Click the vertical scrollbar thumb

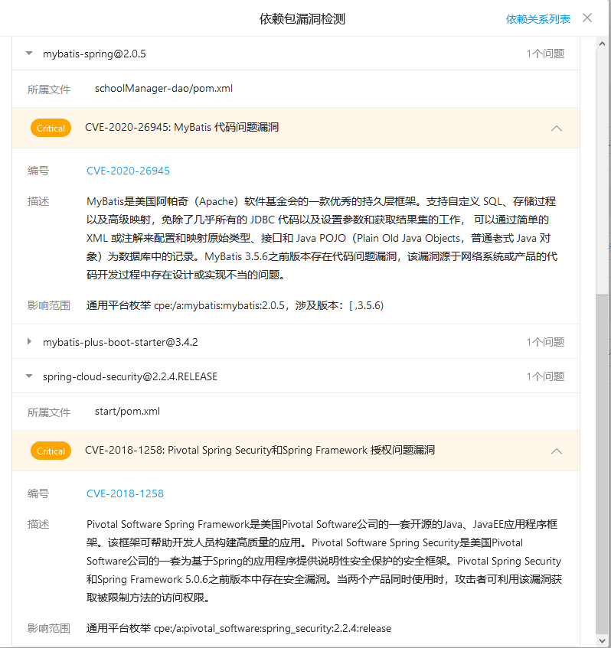pyautogui.click(x=602, y=463)
